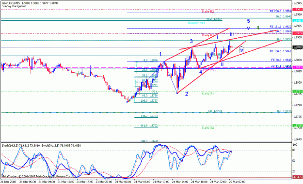Click the 1.9750 price axis value
Viewport: 303px width, 184px height.
tap(297, 105)
